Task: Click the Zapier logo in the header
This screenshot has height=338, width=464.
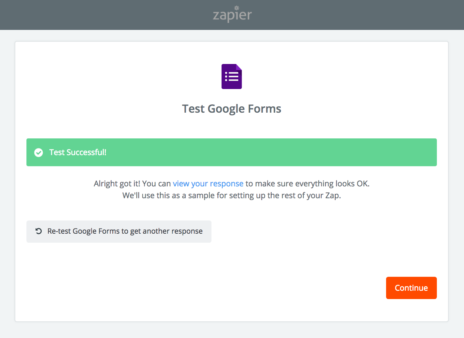Action: [x=232, y=15]
